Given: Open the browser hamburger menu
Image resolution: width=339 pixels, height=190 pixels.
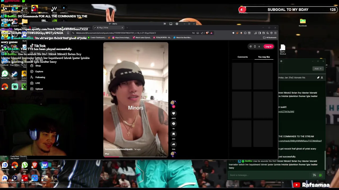Looking at the screenshot, I should coord(275,33).
